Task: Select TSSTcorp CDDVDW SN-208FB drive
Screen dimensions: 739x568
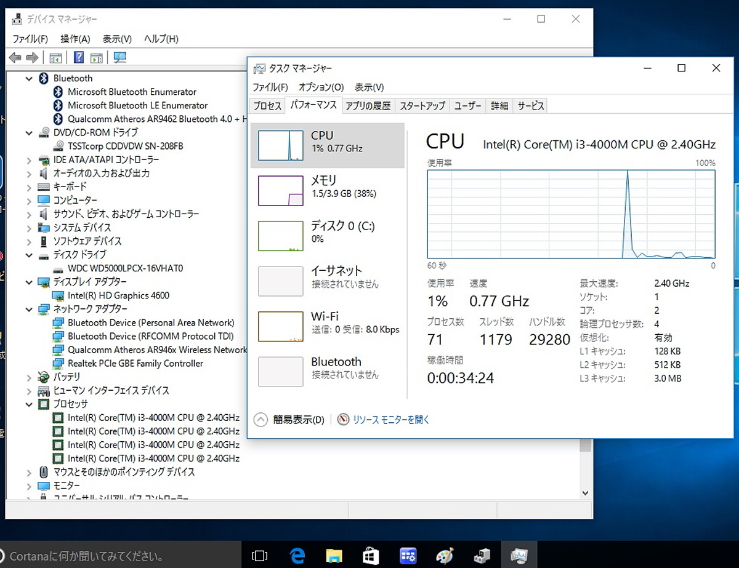Action: tap(125, 146)
